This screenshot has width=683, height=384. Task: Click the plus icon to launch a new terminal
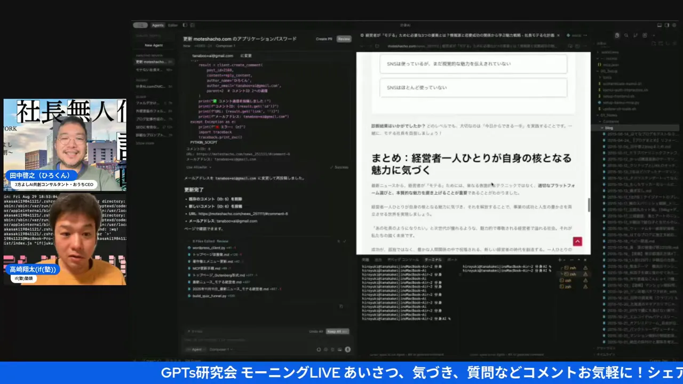(x=560, y=260)
